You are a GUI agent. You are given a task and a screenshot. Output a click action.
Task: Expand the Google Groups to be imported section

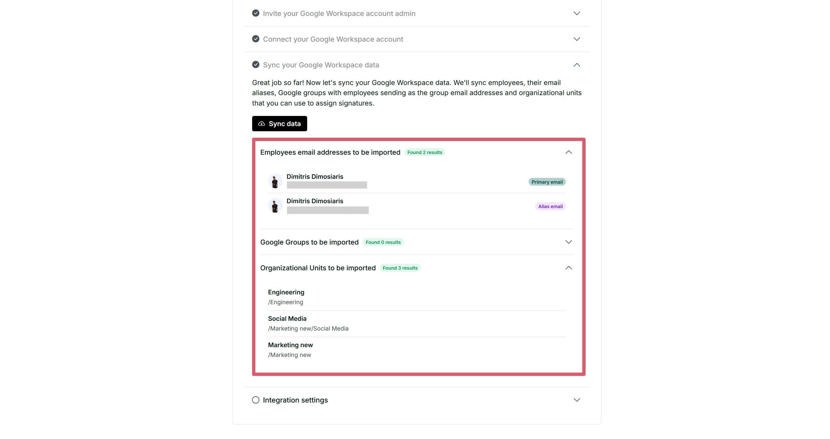coord(569,242)
